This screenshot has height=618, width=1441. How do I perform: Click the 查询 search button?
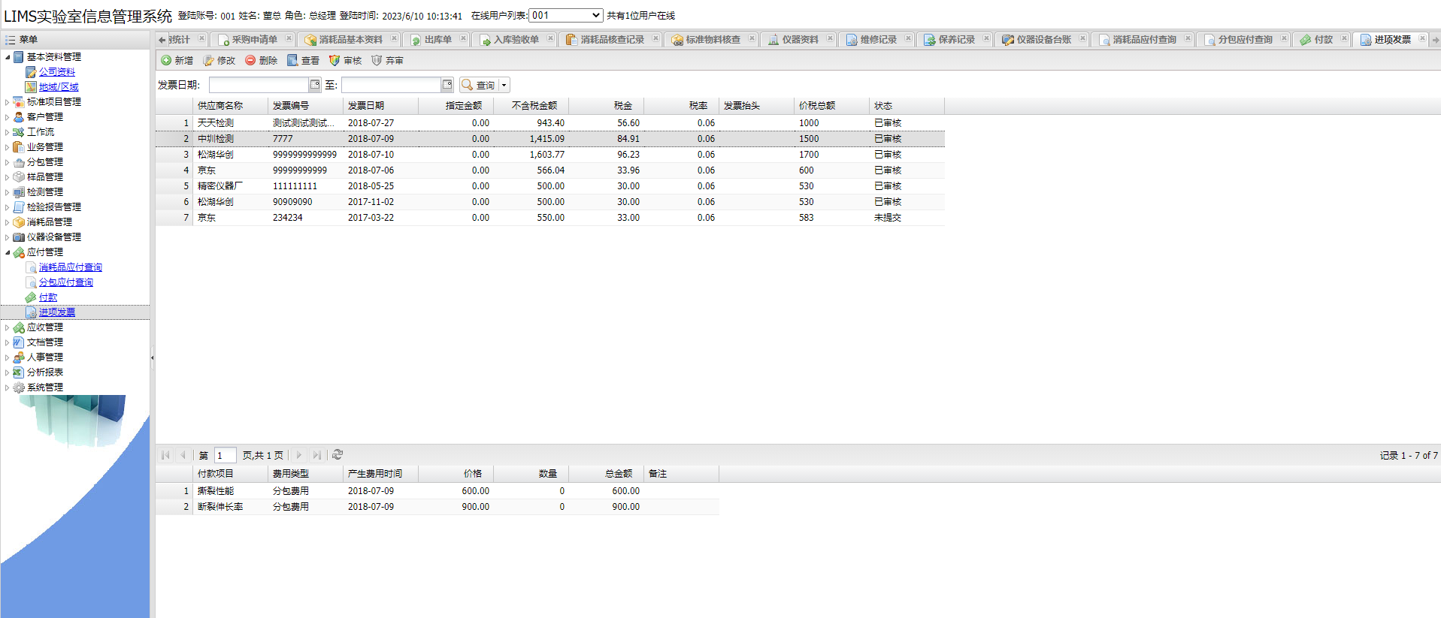point(479,85)
